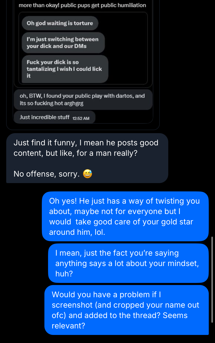Viewport: 215px width, 343px height.
Task: Click the sweat-smile emoji after "No offense, sorry."
Action: tap(88, 174)
